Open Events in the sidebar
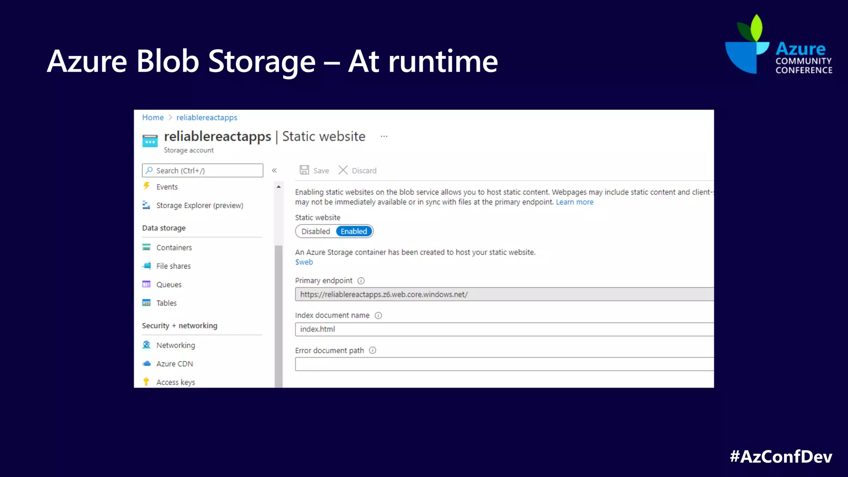This screenshot has width=848, height=477. (167, 187)
